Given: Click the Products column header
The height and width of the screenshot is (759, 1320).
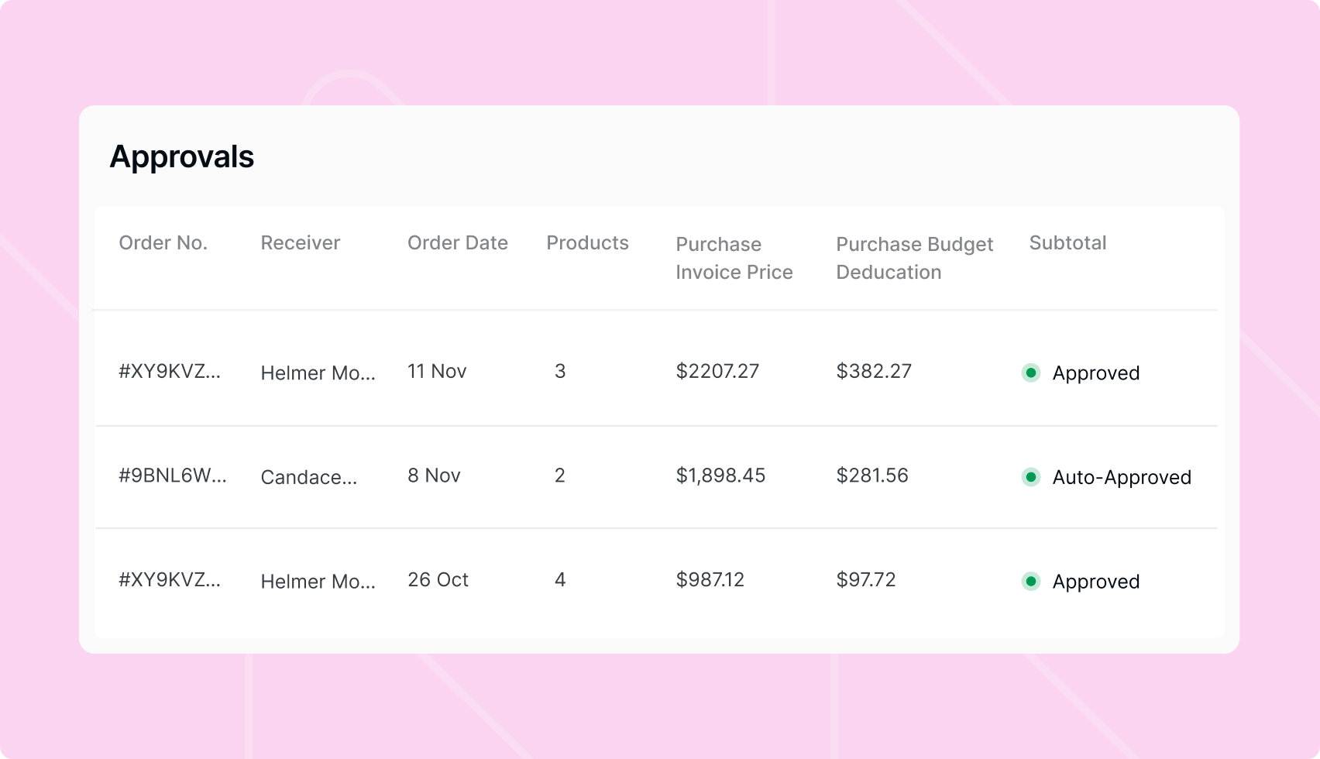Looking at the screenshot, I should click(588, 243).
